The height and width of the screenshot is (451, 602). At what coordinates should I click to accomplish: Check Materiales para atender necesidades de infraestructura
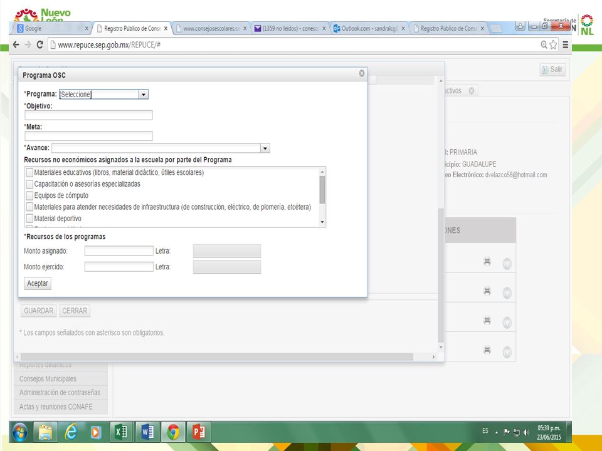[x=29, y=207]
